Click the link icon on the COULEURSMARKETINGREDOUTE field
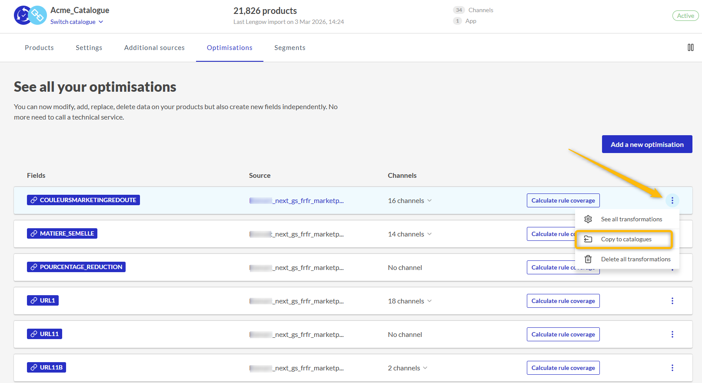 coord(34,200)
